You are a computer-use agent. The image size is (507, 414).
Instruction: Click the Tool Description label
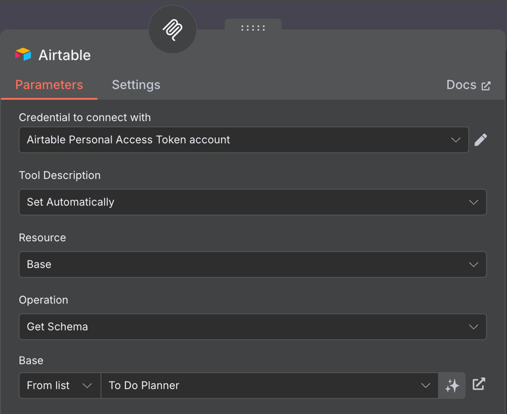(x=59, y=175)
